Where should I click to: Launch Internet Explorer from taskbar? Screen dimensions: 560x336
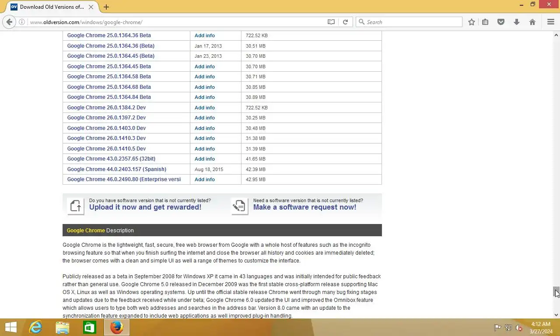coord(35,327)
